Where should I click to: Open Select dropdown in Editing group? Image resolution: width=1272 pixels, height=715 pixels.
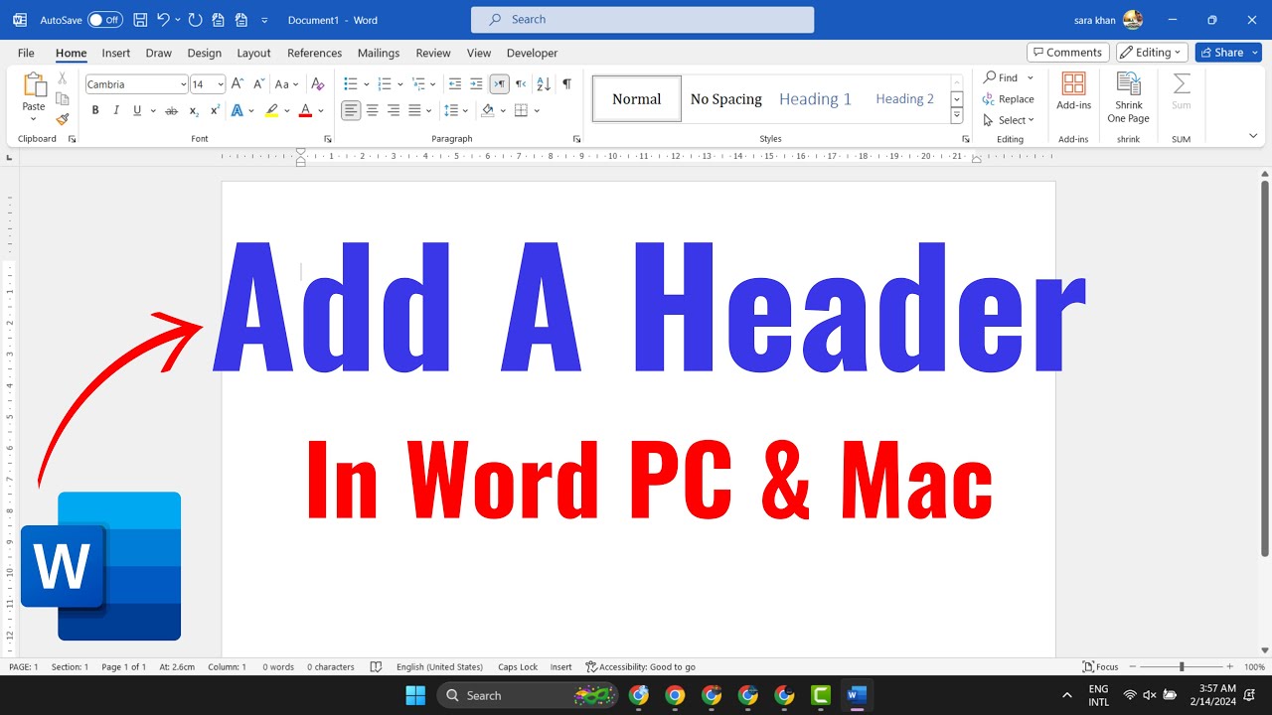(1009, 120)
